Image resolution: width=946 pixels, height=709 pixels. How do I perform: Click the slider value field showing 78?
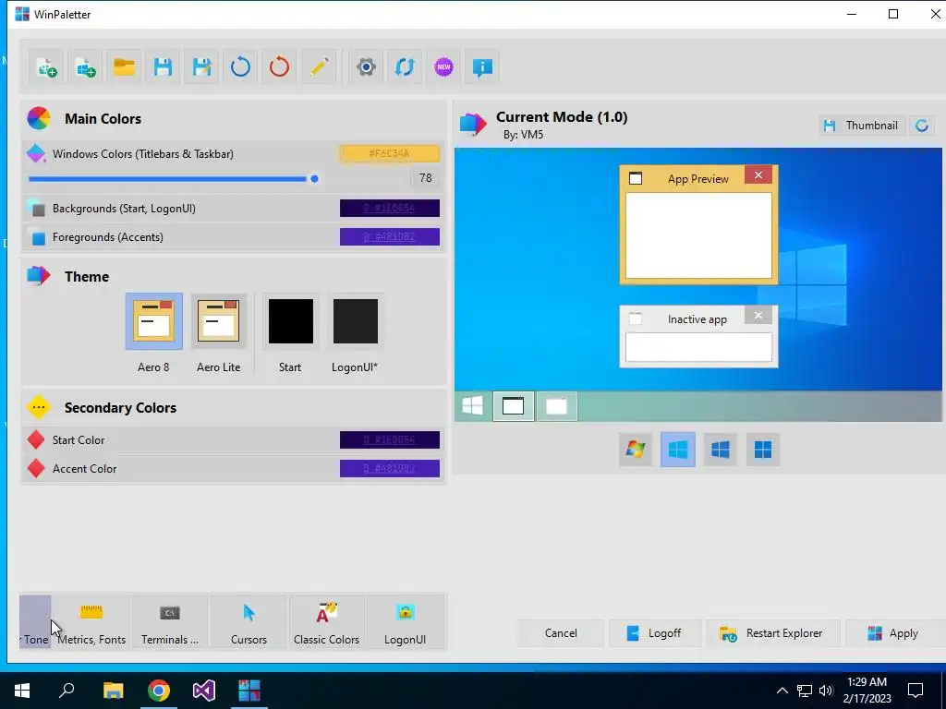425,178
